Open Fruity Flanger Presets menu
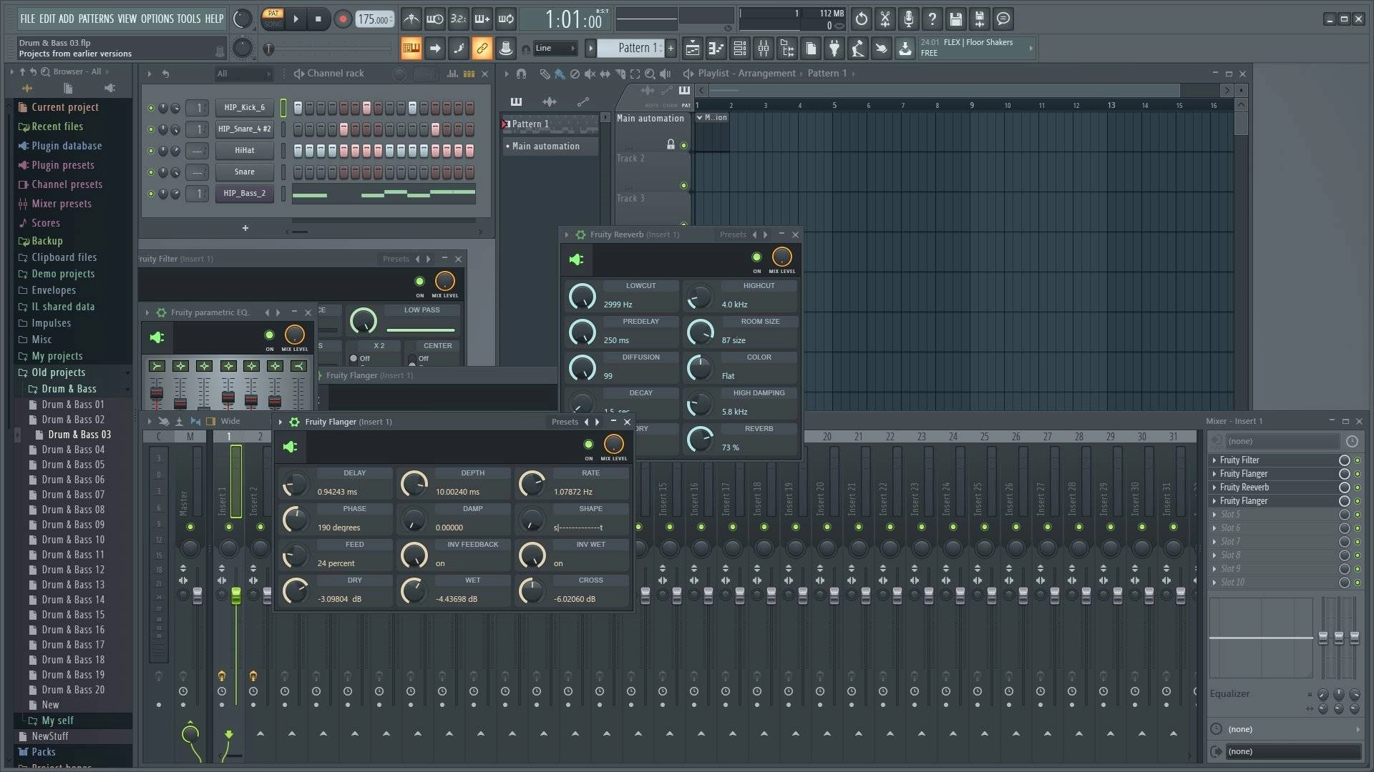Viewport: 1374px width, 772px height. pyautogui.click(x=565, y=422)
